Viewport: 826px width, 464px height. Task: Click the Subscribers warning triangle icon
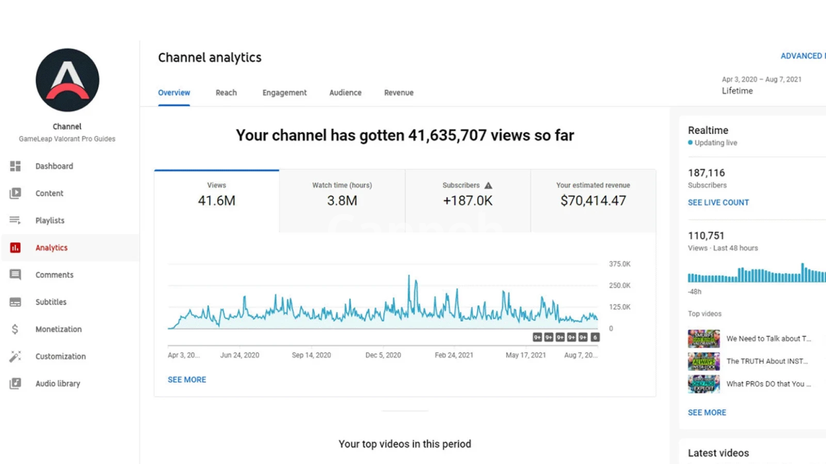tap(488, 186)
